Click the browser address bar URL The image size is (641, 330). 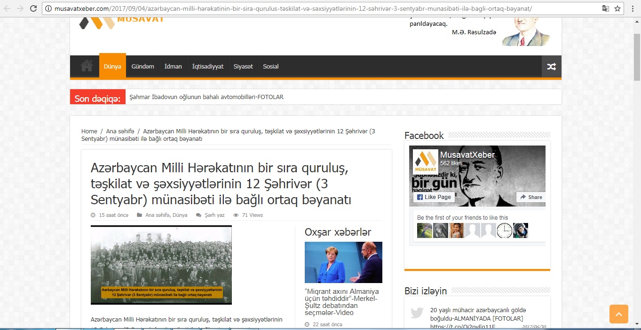point(292,8)
